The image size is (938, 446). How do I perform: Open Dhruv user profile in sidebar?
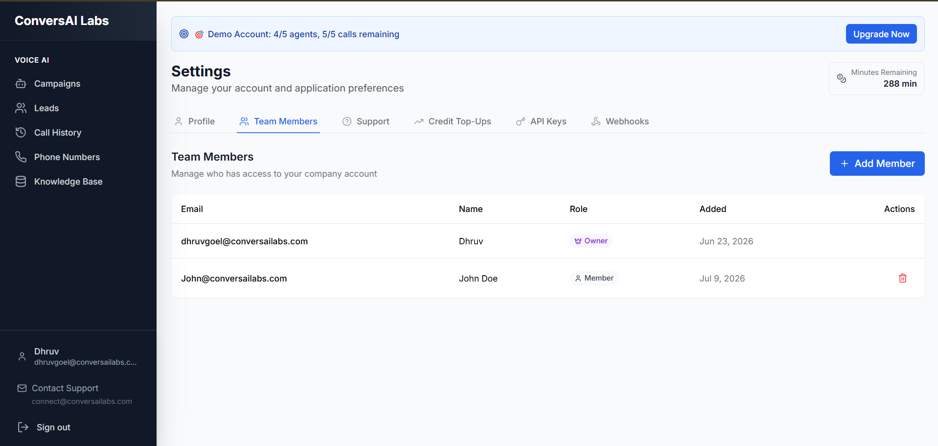78,356
